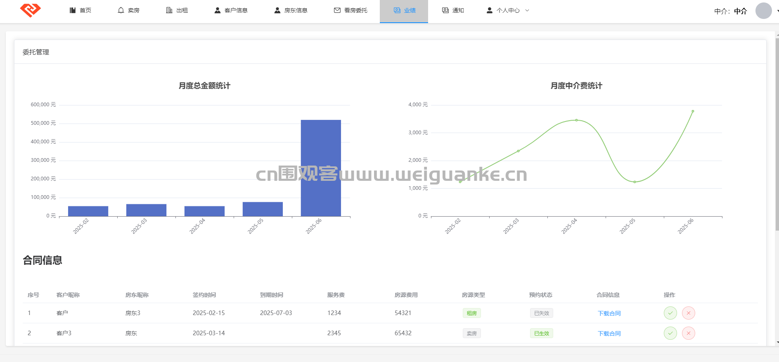Click the 2025-04 bar in bar chart
The height and width of the screenshot is (362, 779).
pyautogui.click(x=204, y=211)
